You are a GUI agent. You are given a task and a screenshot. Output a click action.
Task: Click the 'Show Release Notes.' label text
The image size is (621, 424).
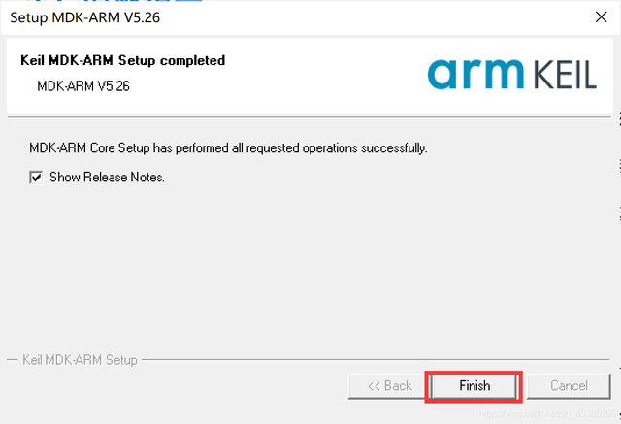107,177
